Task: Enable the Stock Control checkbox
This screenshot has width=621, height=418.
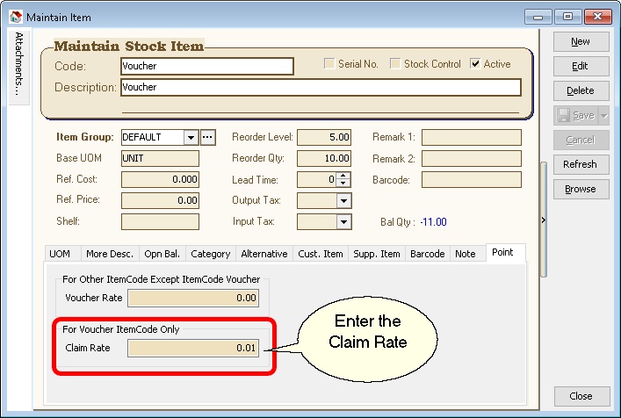Action: coord(395,64)
